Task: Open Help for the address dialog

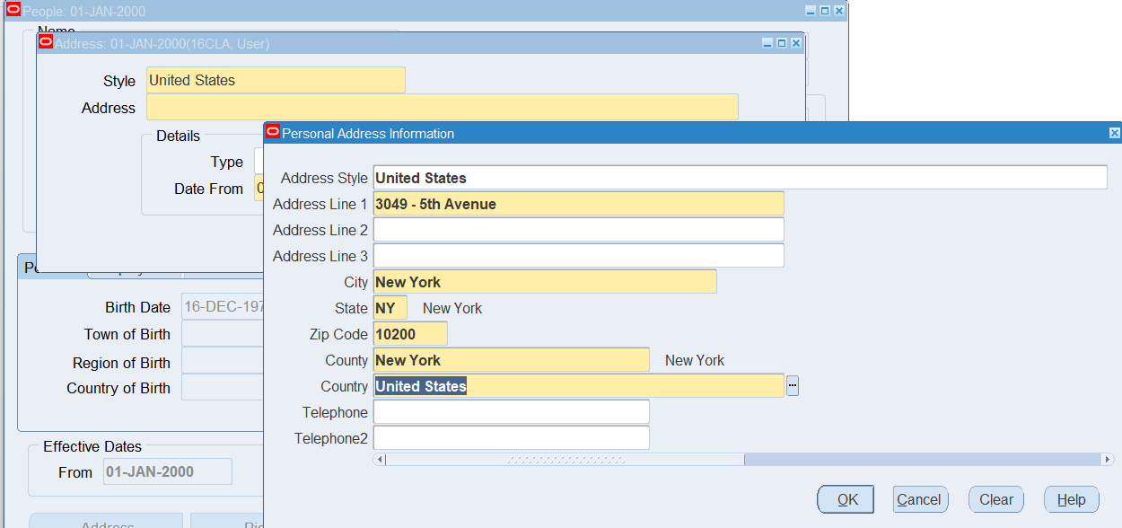Action: pyautogui.click(x=1072, y=500)
